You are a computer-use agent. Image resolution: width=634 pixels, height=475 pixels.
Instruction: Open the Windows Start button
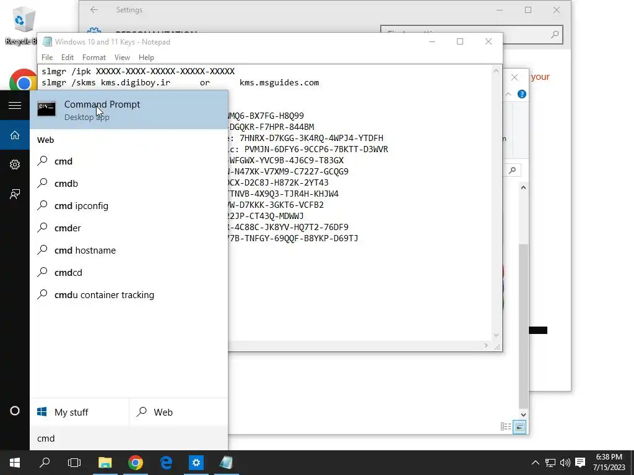click(15, 463)
